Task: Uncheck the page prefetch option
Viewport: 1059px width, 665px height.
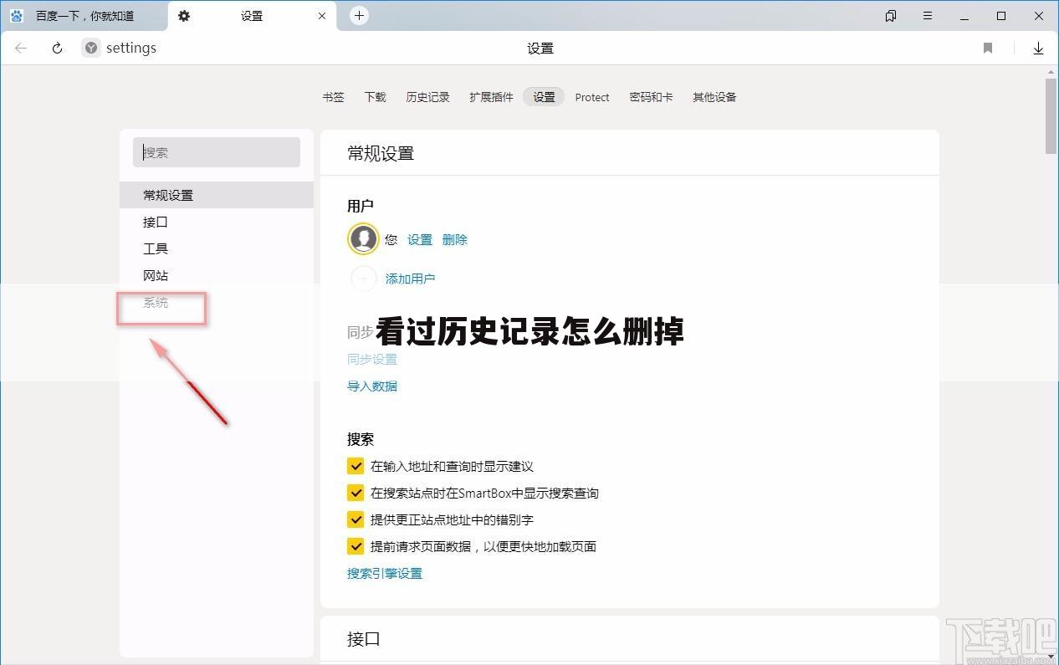Action: pyautogui.click(x=356, y=546)
